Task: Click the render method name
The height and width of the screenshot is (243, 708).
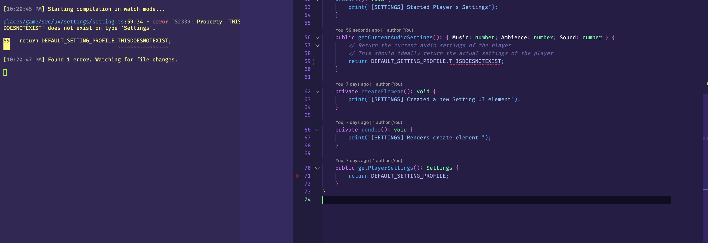Action: pos(371,130)
